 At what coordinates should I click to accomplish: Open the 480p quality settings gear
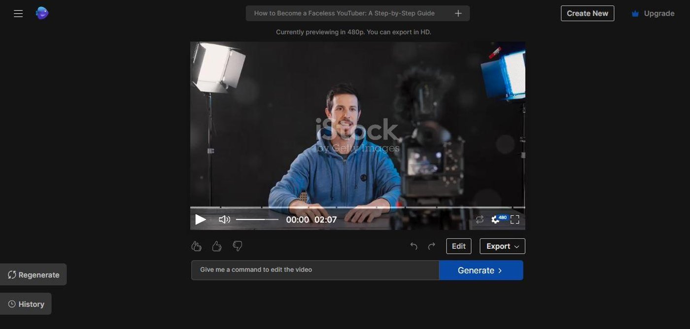[495, 220]
